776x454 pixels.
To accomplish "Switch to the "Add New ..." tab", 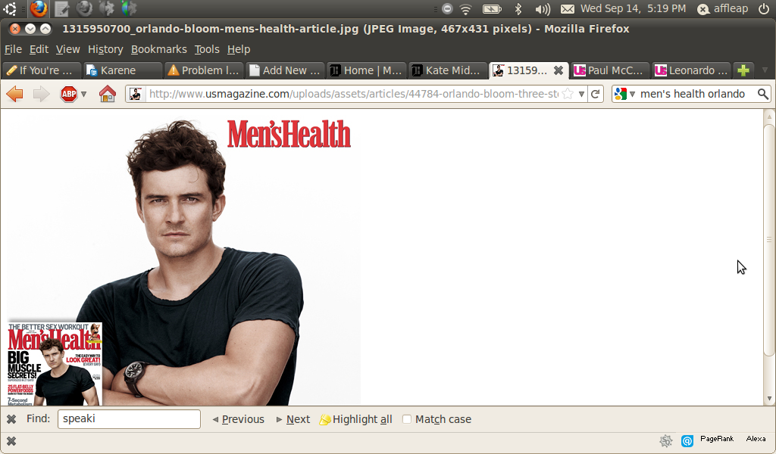I will pyautogui.click(x=285, y=70).
